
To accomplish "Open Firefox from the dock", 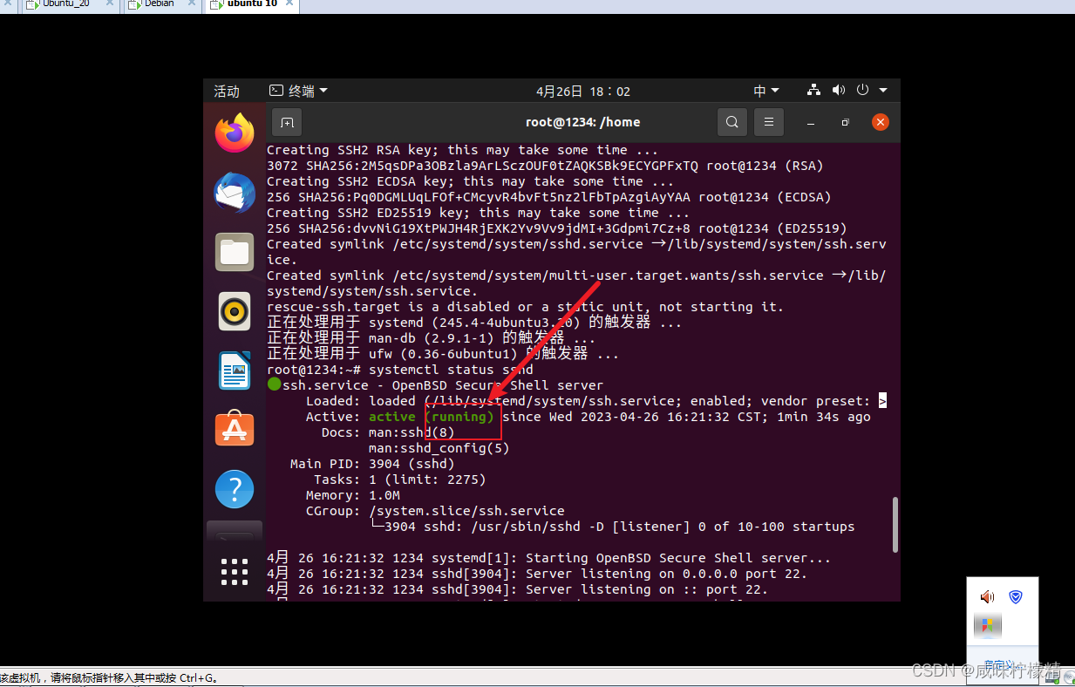I will pos(234,133).
